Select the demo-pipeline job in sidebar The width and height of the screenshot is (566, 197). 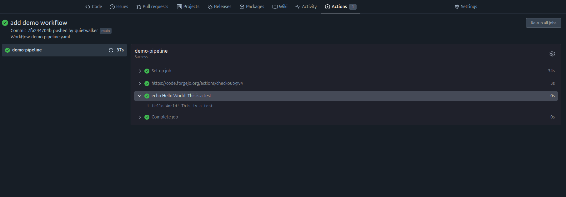pyautogui.click(x=27, y=50)
